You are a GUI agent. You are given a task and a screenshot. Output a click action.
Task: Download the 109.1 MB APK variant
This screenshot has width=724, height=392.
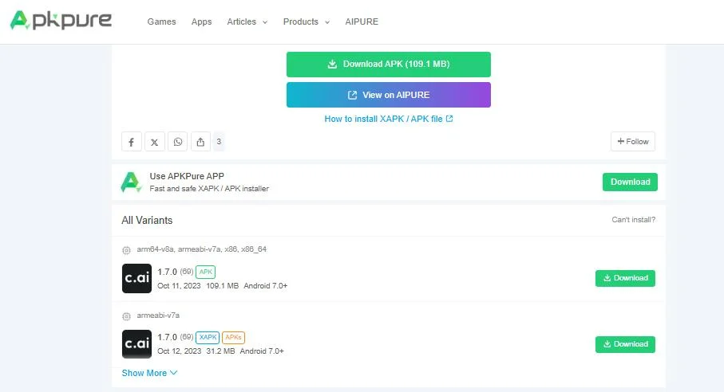click(x=625, y=278)
